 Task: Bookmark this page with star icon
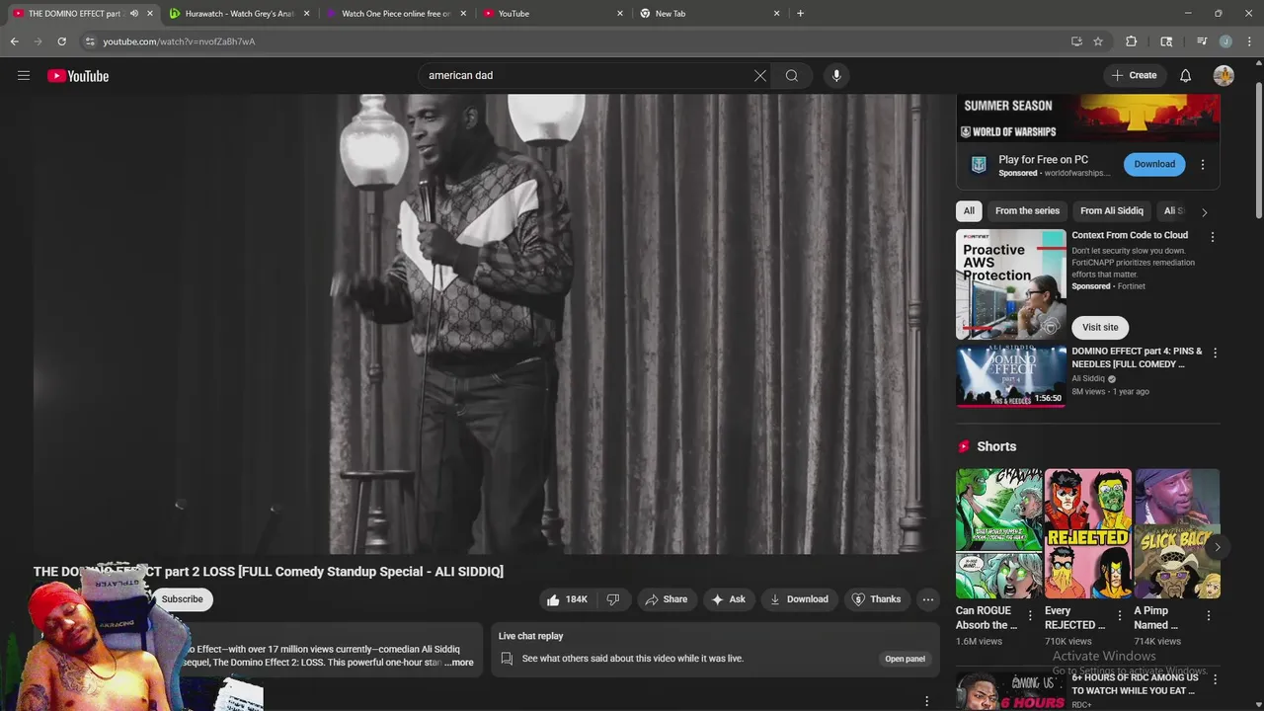[1097, 41]
